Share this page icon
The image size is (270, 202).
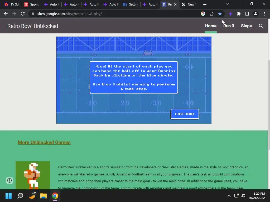click(211, 14)
